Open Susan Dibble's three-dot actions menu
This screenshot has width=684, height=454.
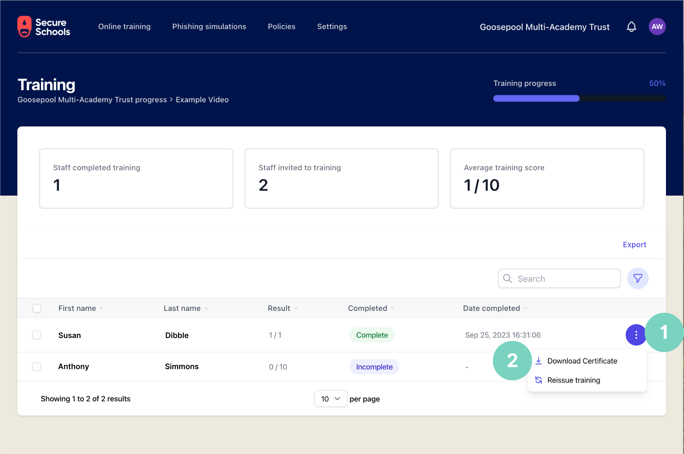coord(636,335)
